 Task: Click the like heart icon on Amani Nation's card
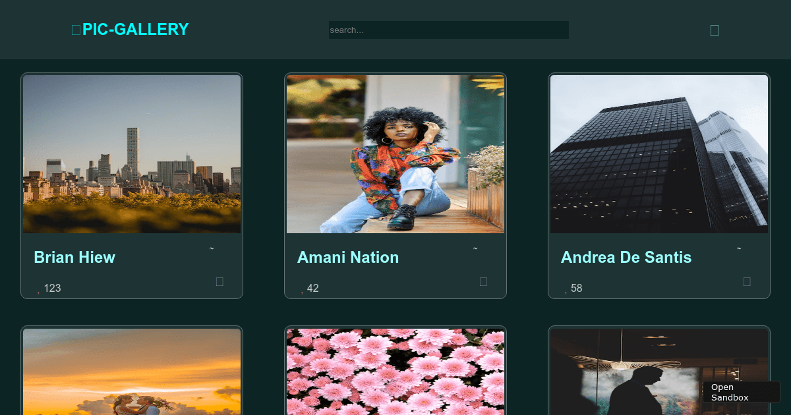tap(302, 290)
